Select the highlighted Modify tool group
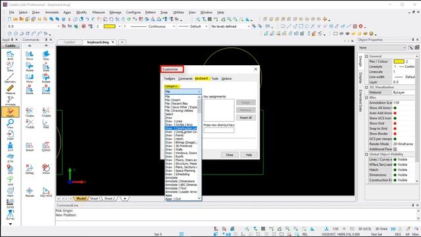The image size is (421, 237). [11, 112]
